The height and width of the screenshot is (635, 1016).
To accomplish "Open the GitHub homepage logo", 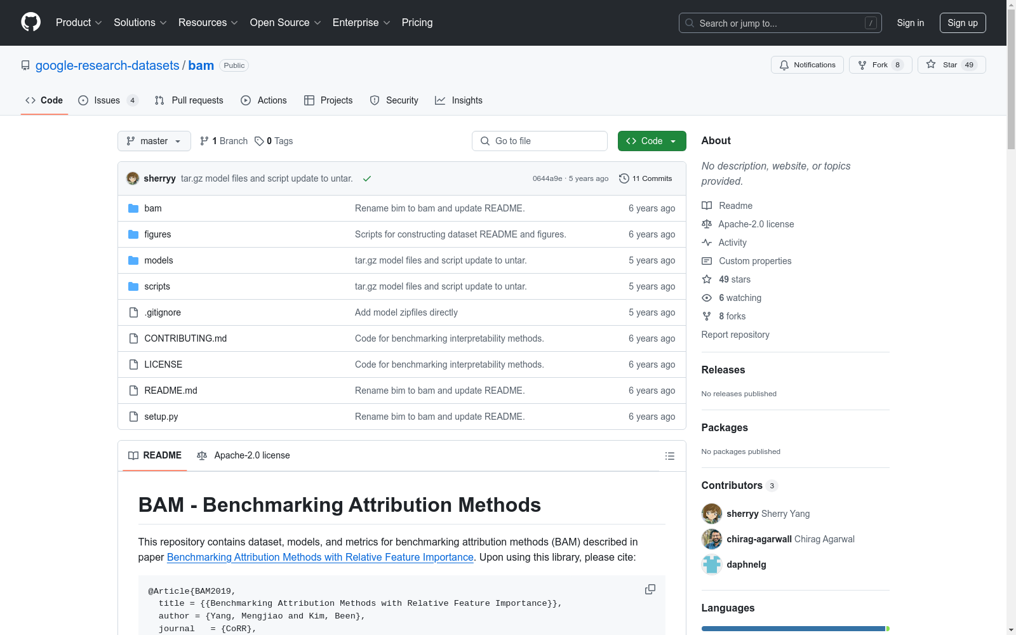I will click(30, 22).
